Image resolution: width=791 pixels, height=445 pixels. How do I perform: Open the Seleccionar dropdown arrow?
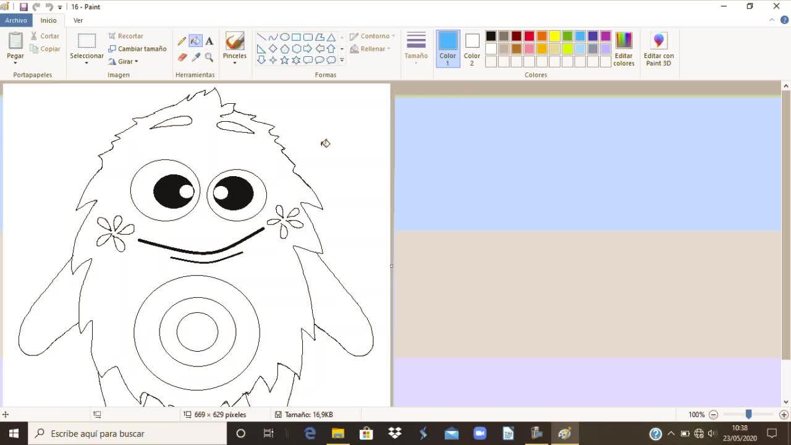pos(87,62)
